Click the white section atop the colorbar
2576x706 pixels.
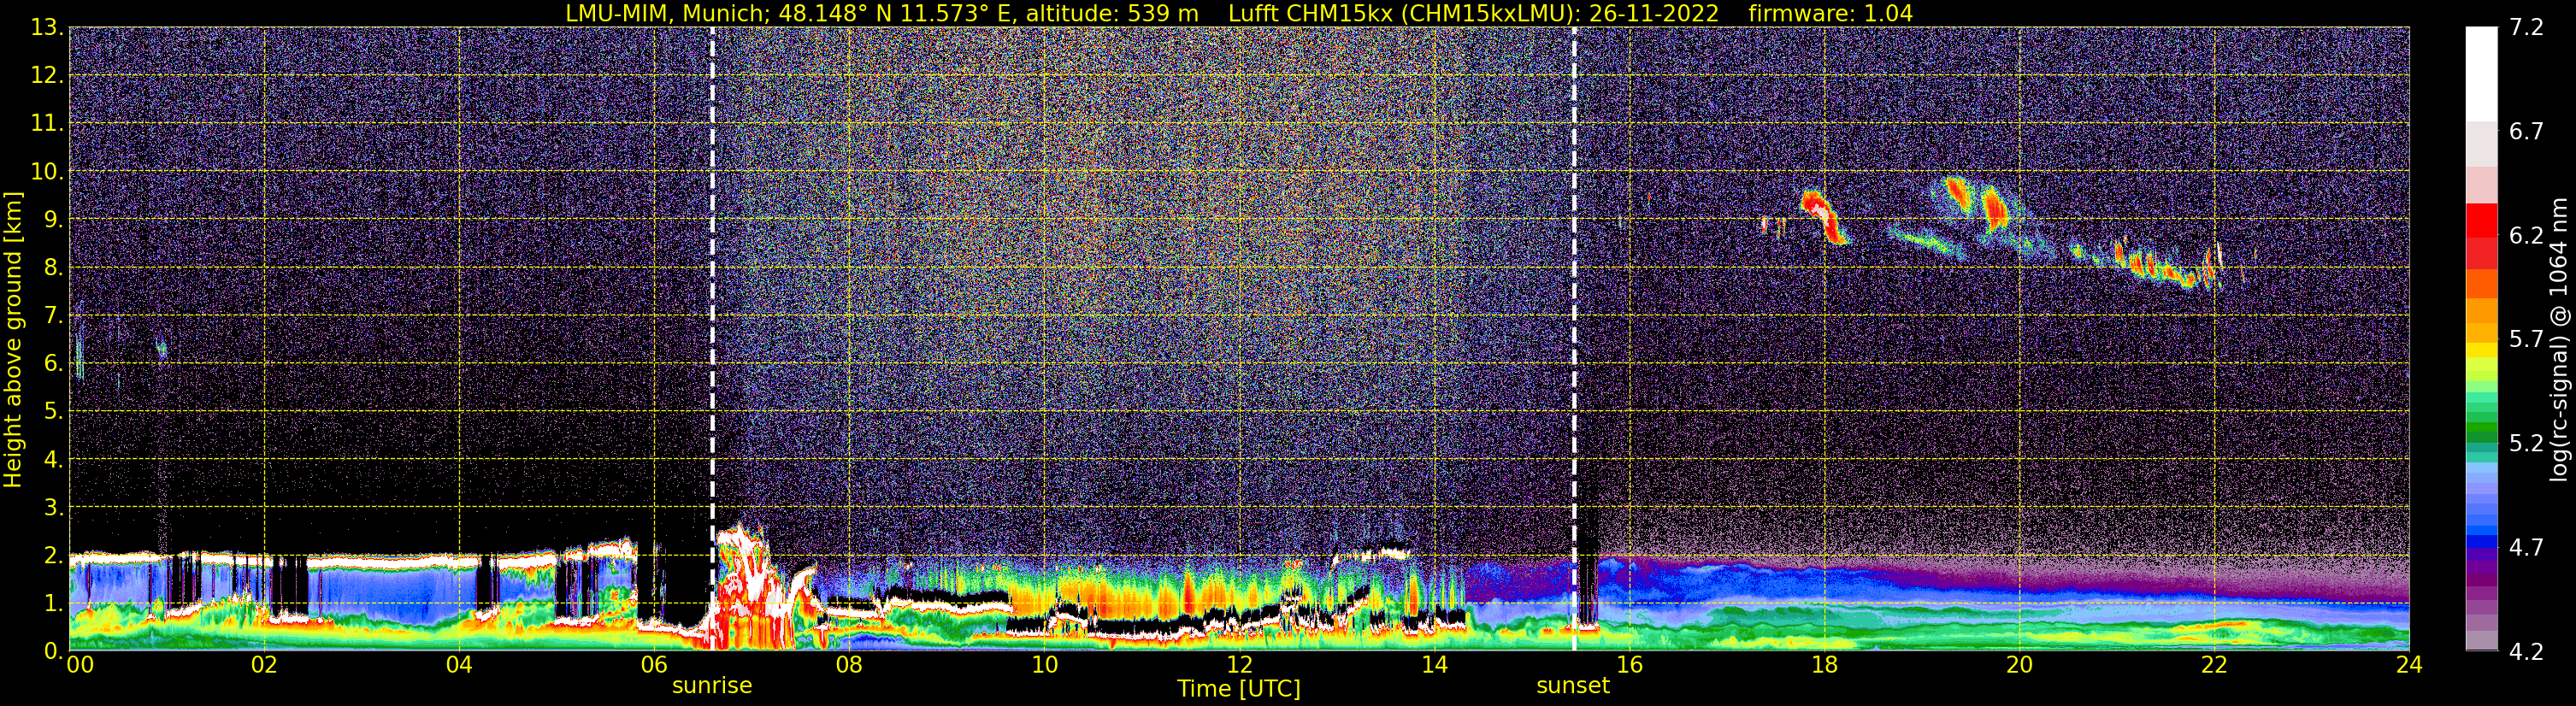pos(2481,74)
